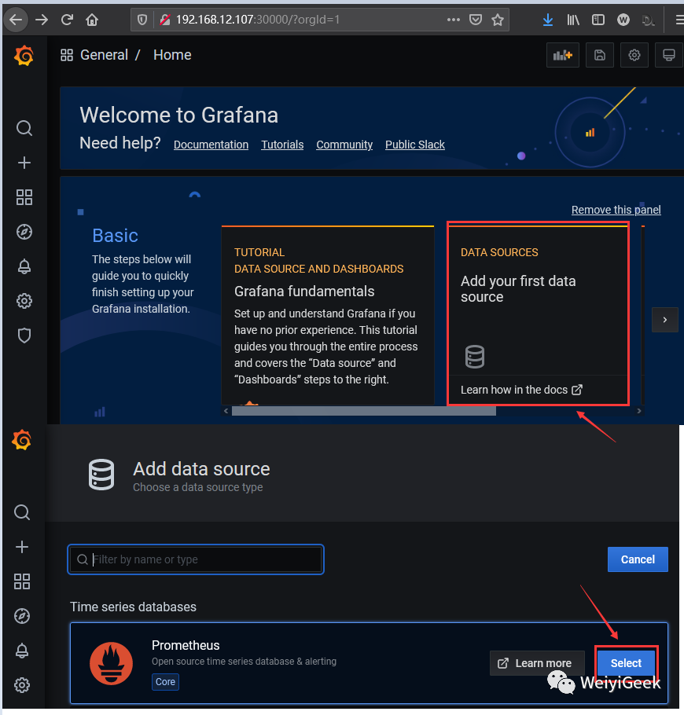
Task: Bookmark this page with the star
Action: (498, 20)
